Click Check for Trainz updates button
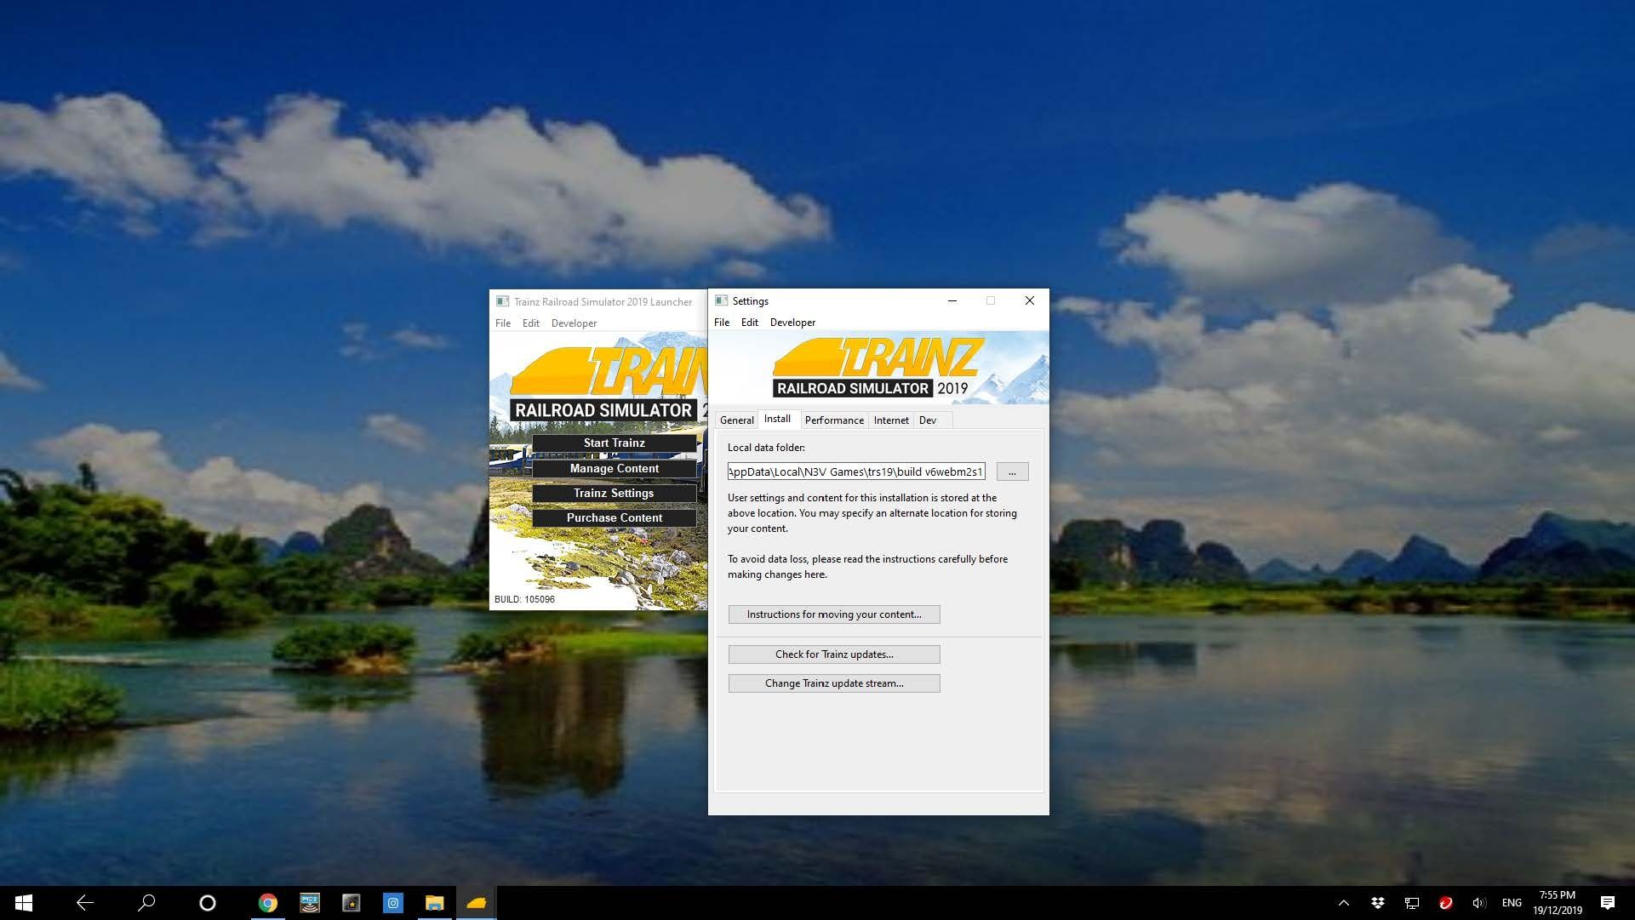This screenshot has height=920, width=1635. [833, 654]
